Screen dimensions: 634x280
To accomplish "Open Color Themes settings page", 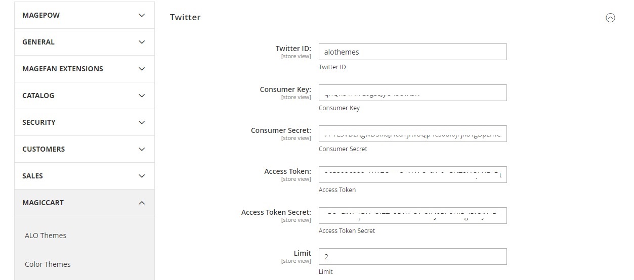I will (x=48, y=264).
